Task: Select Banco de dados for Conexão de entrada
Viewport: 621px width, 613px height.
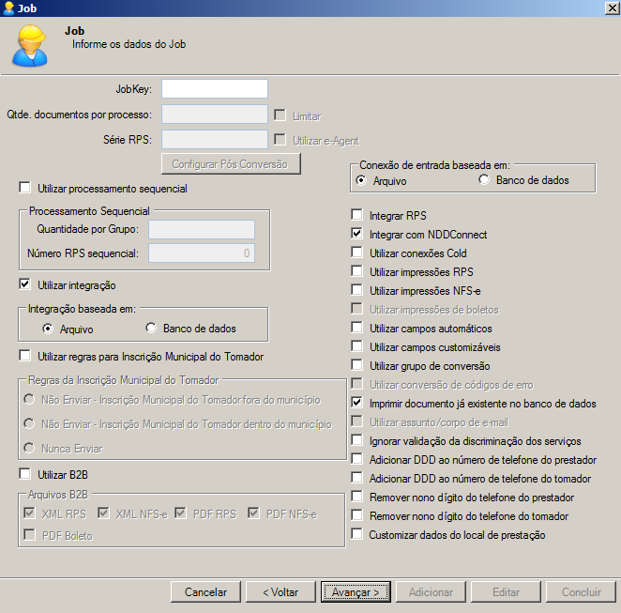Action: point(483,179)
